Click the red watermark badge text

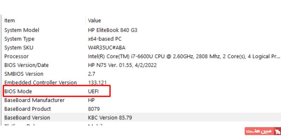point(259,131)
